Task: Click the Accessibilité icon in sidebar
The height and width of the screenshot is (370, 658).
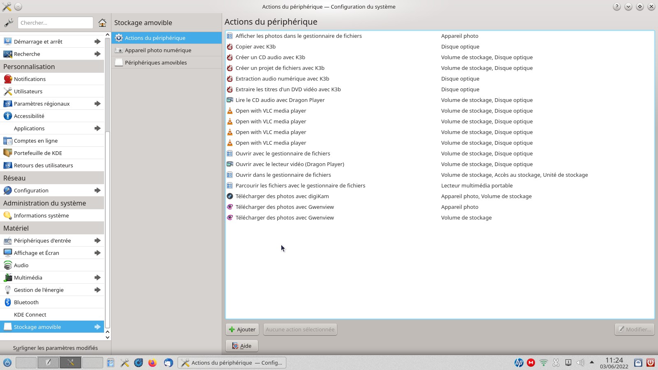Action: click(7, 116)
